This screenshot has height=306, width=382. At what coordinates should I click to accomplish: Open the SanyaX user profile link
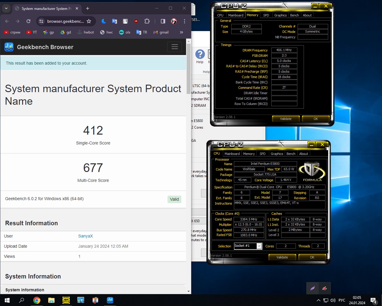point(86,236)
